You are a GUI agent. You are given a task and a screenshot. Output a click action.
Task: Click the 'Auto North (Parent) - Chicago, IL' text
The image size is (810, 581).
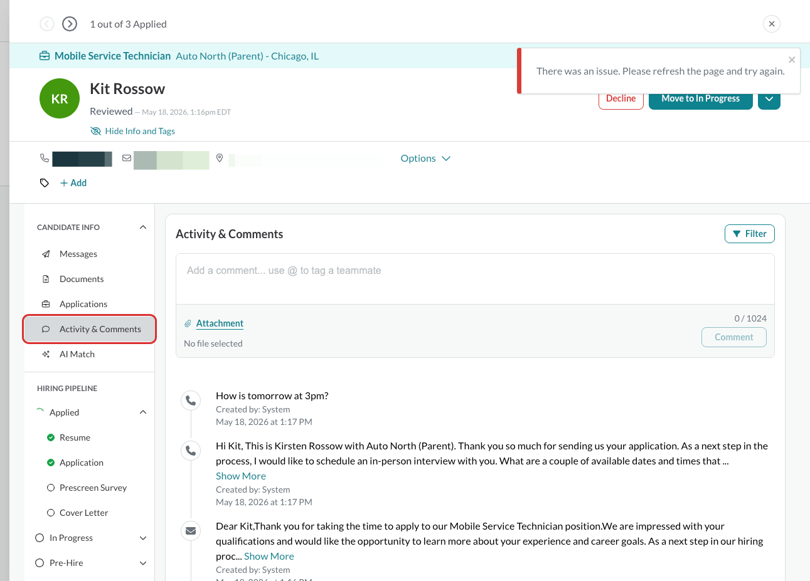pos(247,56)
